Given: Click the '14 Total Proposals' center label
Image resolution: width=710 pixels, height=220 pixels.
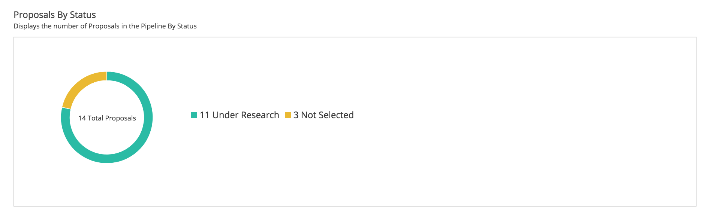Looking at the screenshot, I should click(x=107, y=118).
